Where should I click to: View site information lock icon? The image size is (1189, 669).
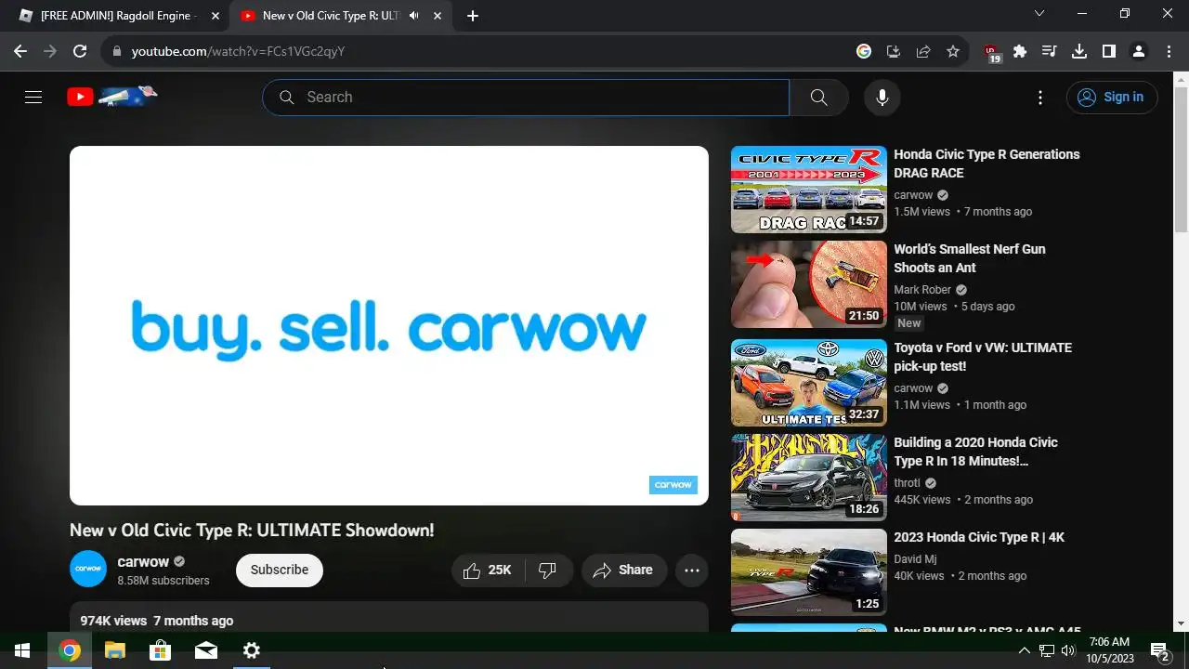click(116, 51)
